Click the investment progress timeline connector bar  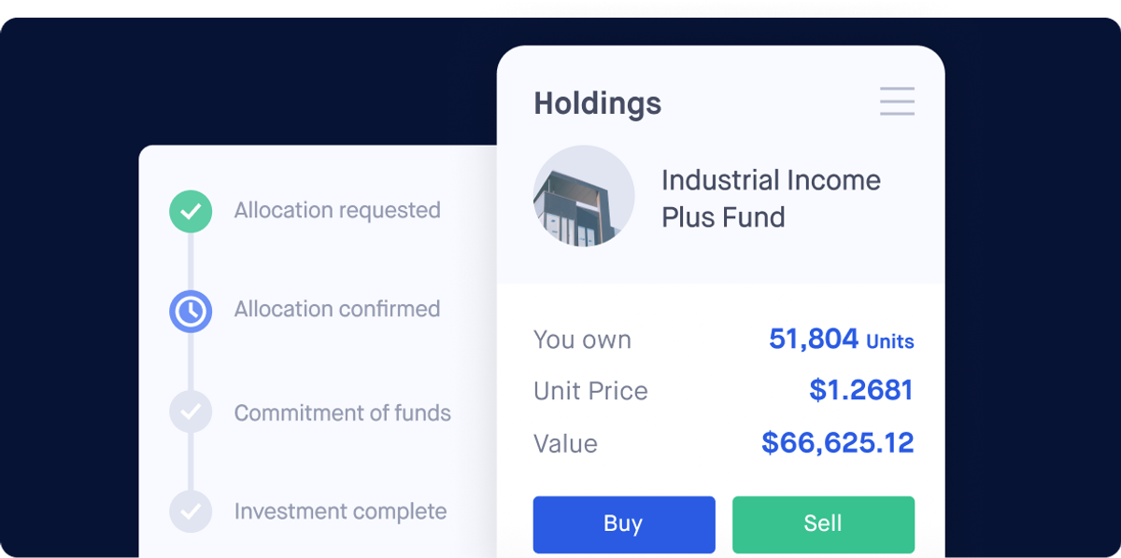point(191,361)
